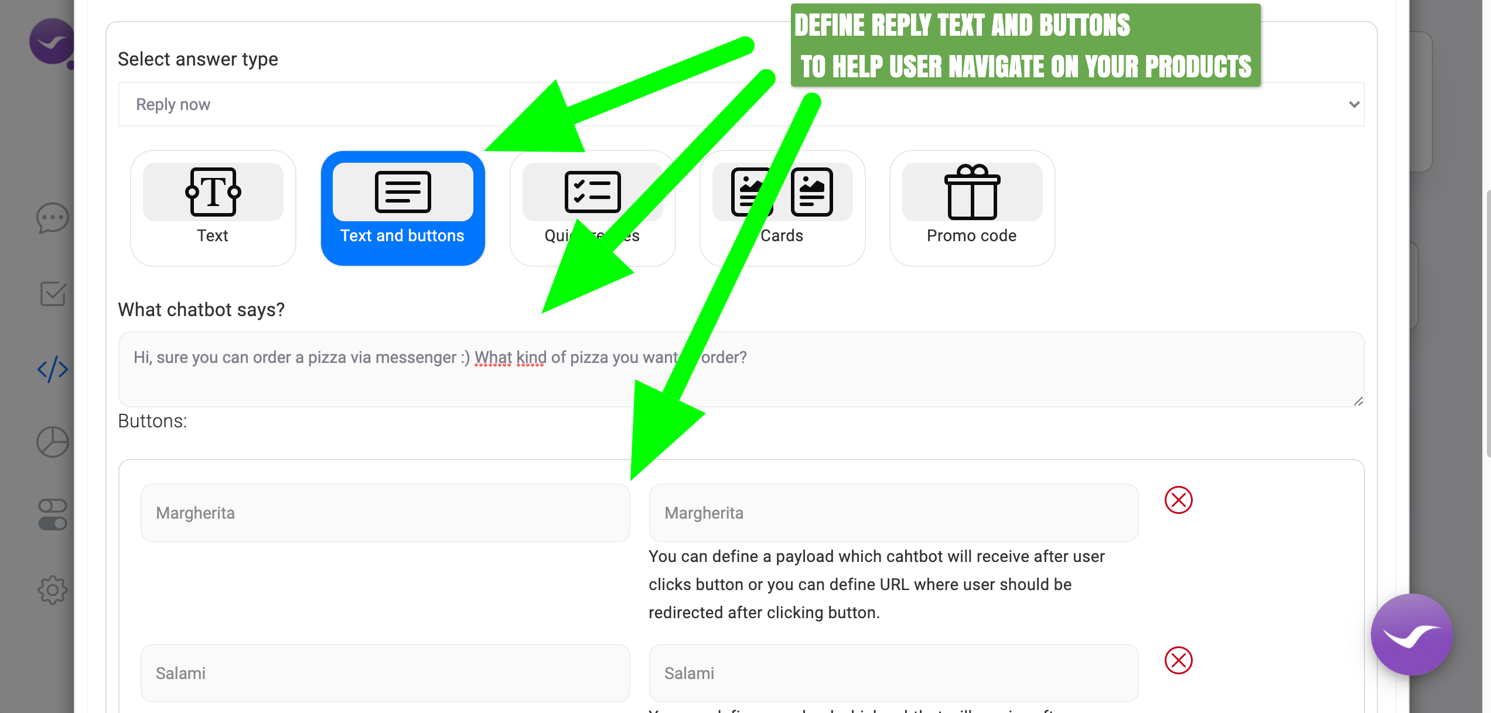Open the settings gear sidebar icon
The image size is (1491, 713).
[53, 590]
